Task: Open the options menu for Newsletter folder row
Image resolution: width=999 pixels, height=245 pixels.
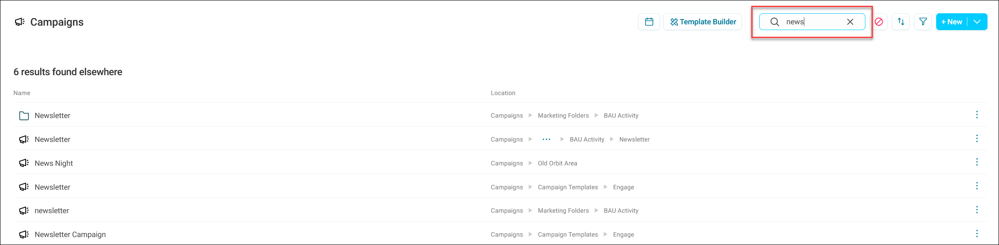Action: (977, 115)
